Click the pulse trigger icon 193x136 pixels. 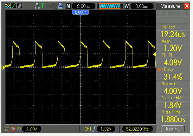[x=36, y=6]
